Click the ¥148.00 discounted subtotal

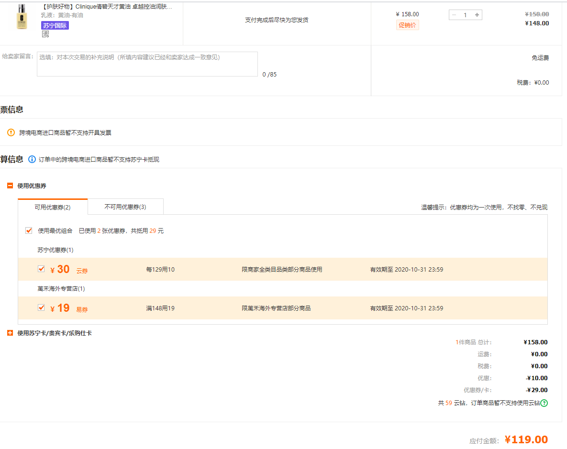point(537,23)
